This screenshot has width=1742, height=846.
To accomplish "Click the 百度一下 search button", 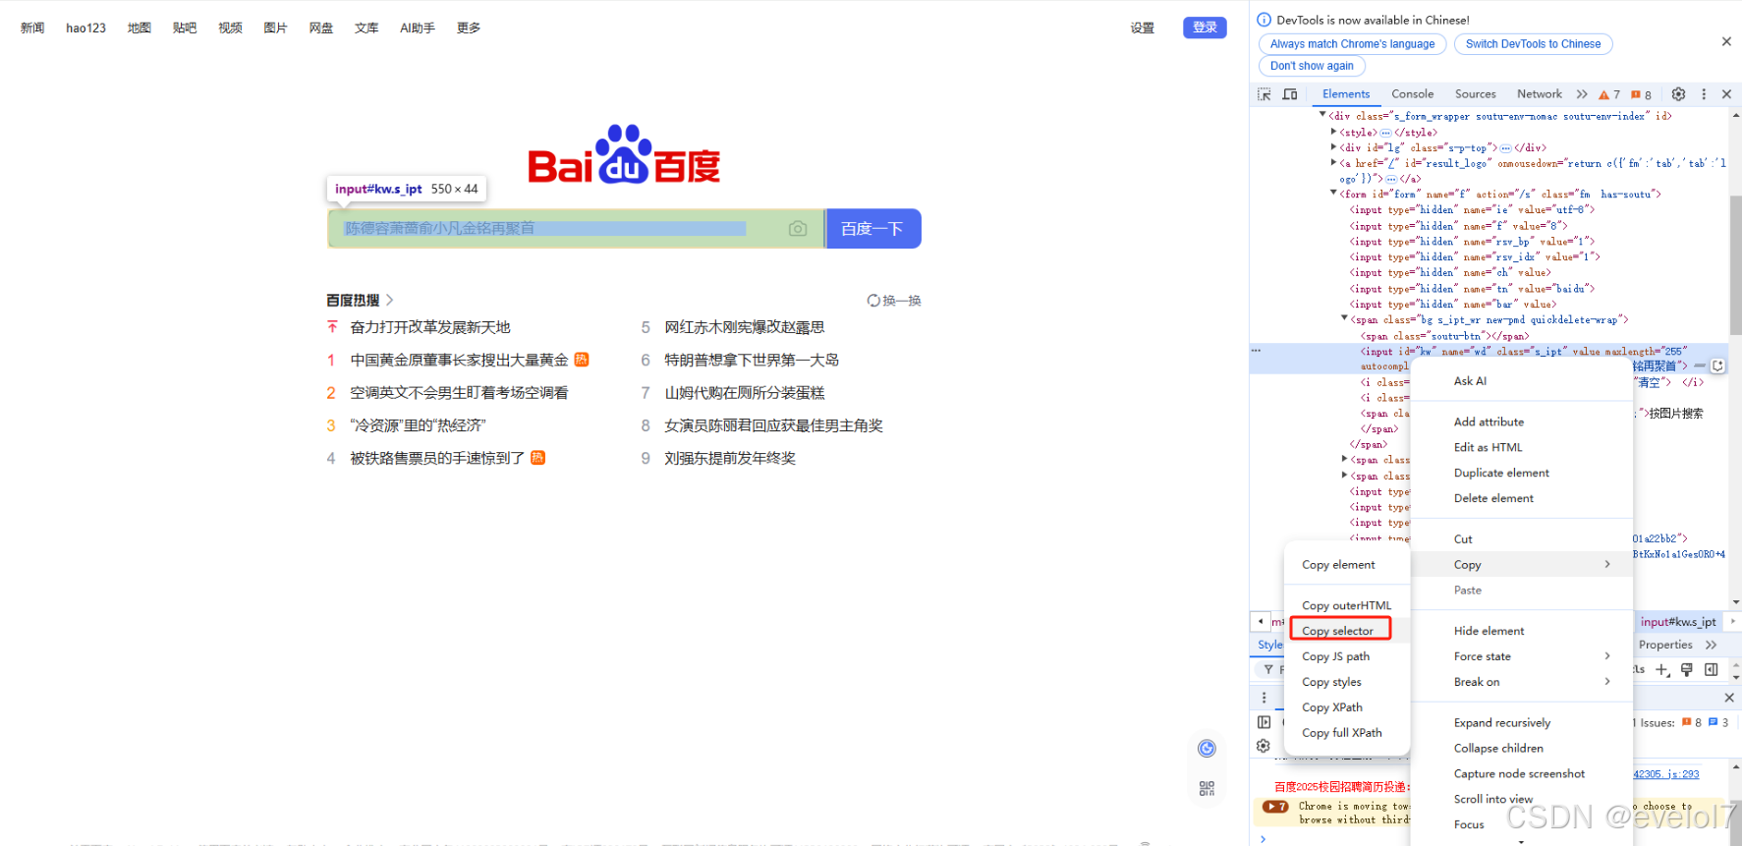I will [872, 229].
